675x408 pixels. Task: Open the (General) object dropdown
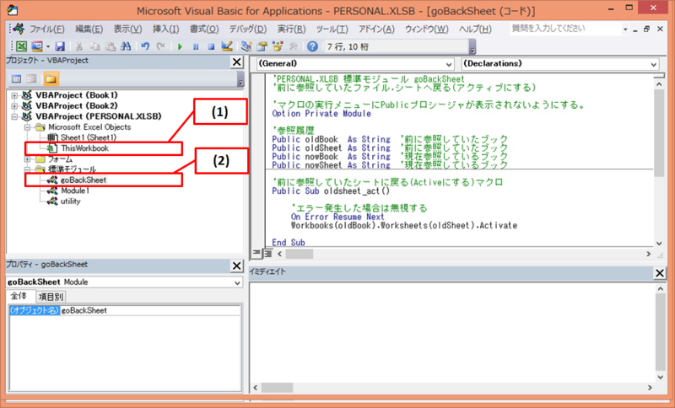pos(449,65)
